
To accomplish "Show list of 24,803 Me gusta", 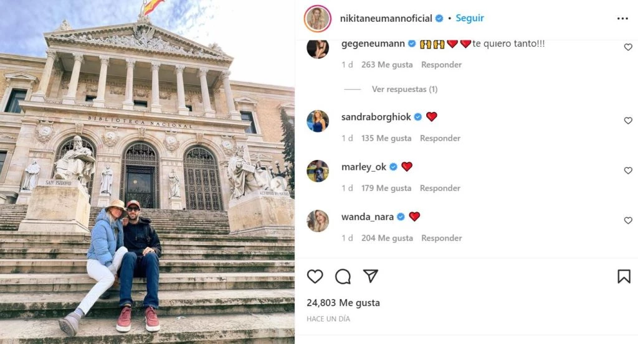I will (x=343, y=303).
